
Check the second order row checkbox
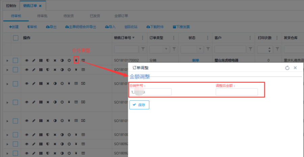point(16,70)
